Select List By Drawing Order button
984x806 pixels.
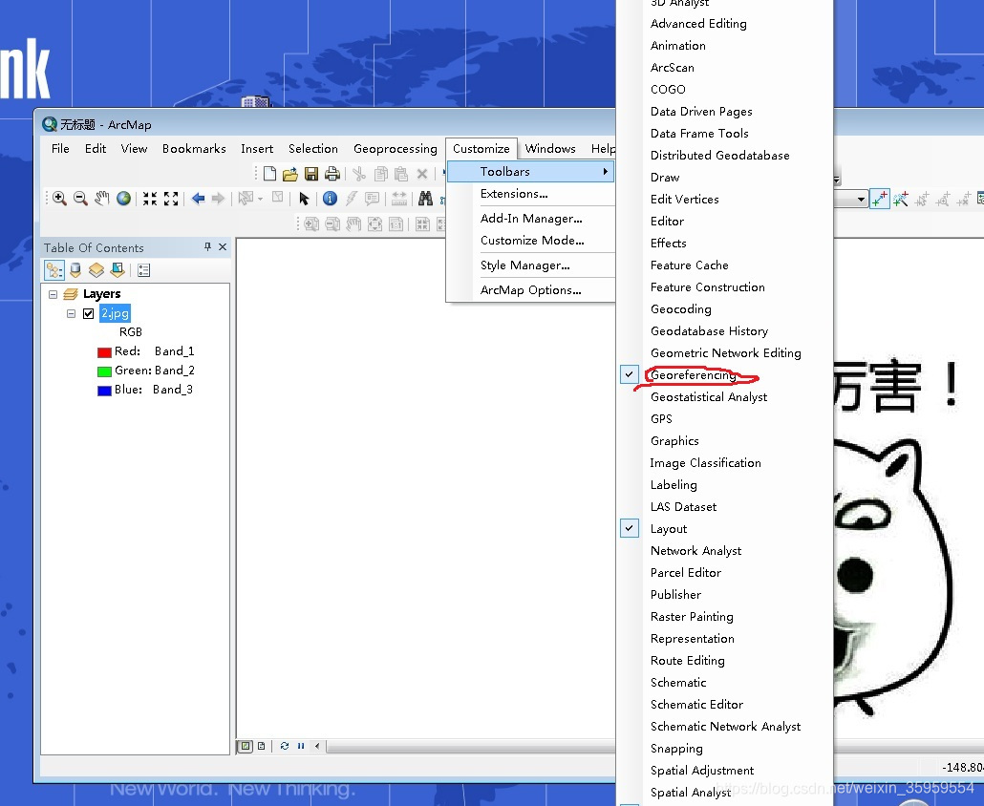53,270
